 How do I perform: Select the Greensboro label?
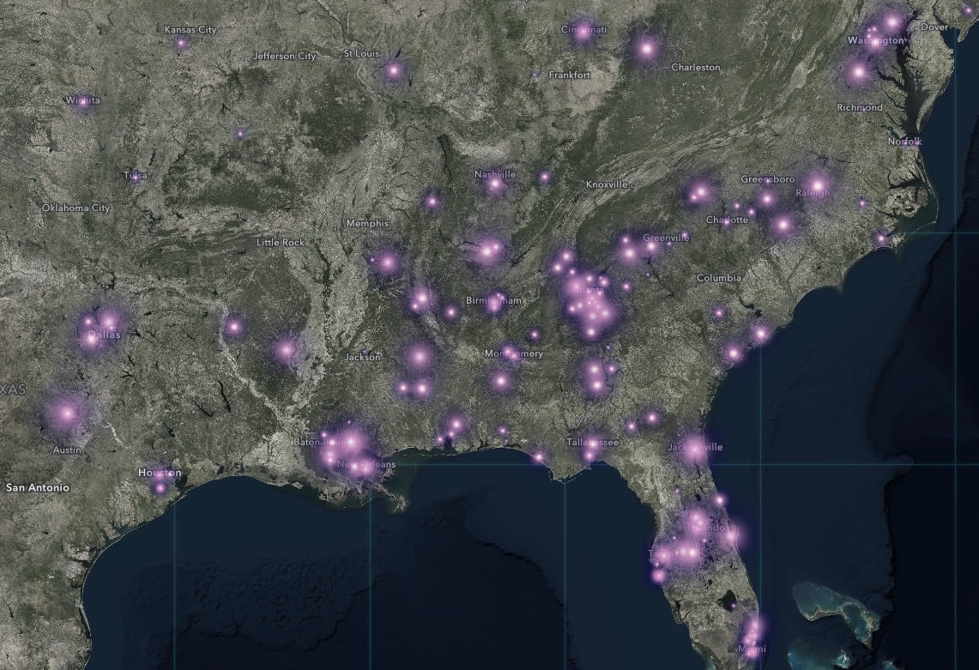tap(767, 179)
